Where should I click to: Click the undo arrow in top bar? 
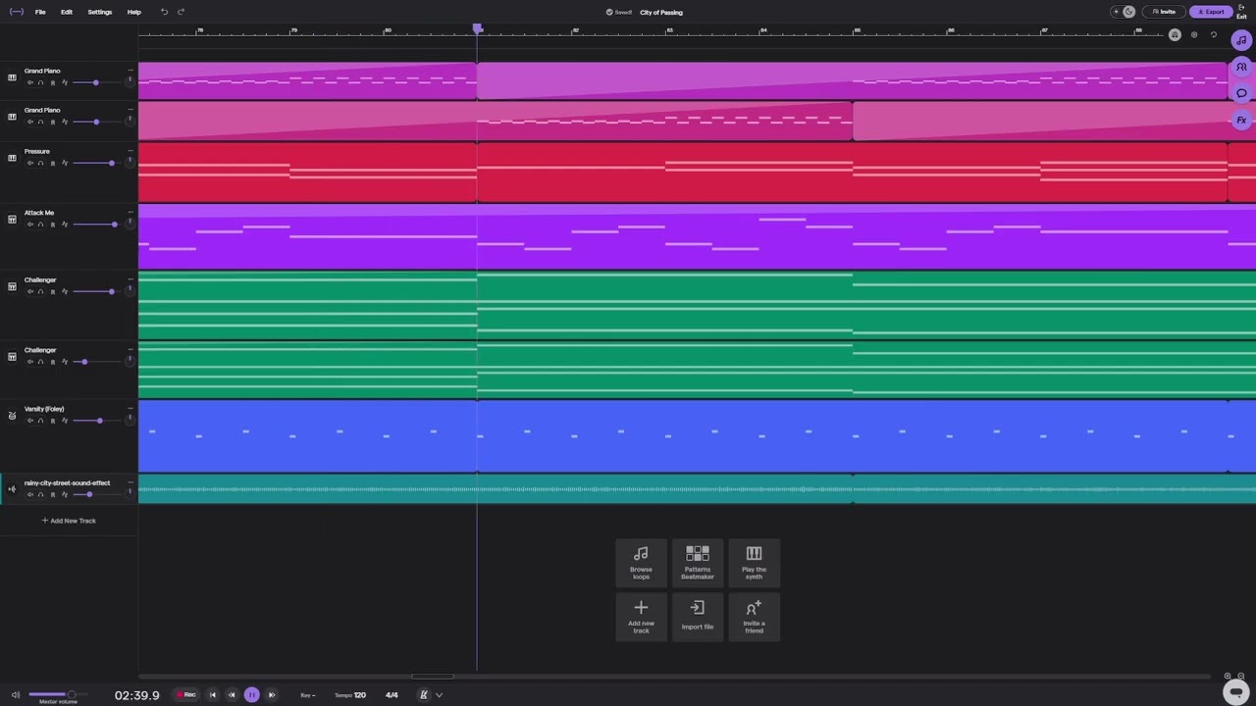click(x=164, y=12)
